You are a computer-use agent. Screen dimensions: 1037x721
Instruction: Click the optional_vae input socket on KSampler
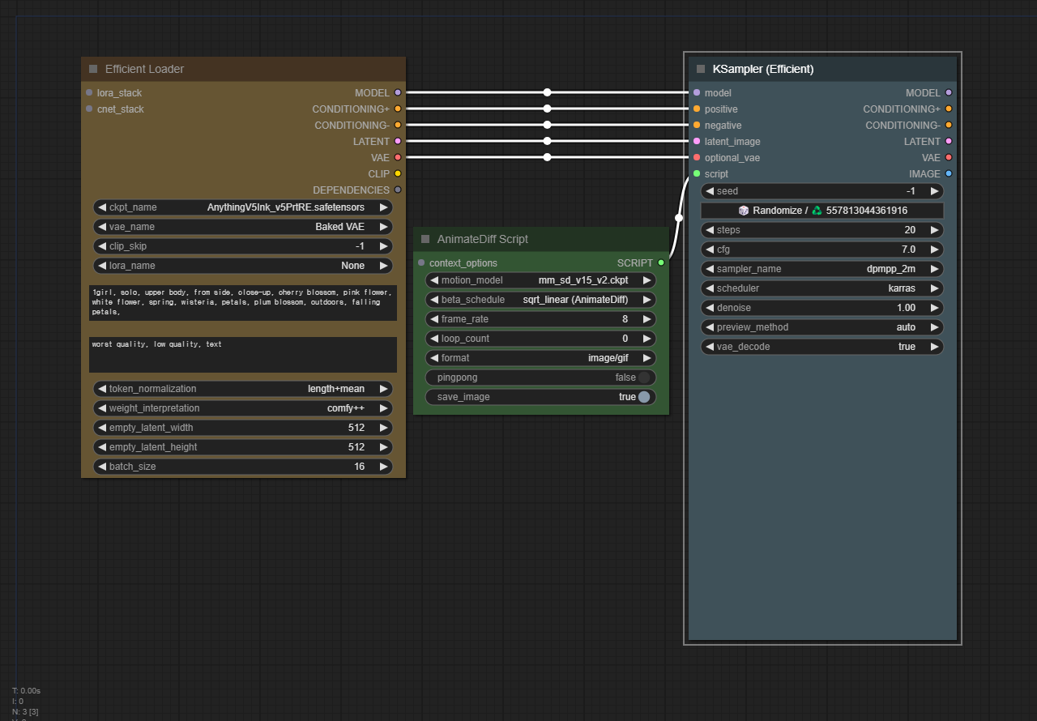(x=697, y=157)
